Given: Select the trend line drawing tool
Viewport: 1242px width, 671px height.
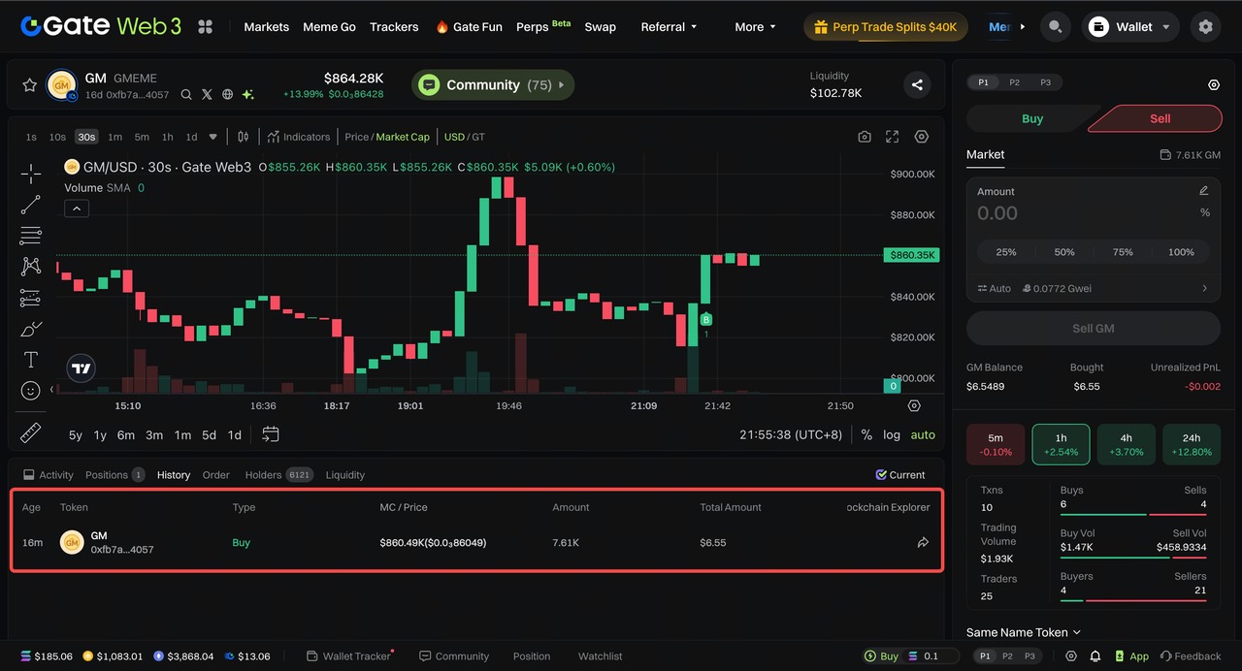Looking at the screenshot, I should pyautogui.click(x=31, y=205).
